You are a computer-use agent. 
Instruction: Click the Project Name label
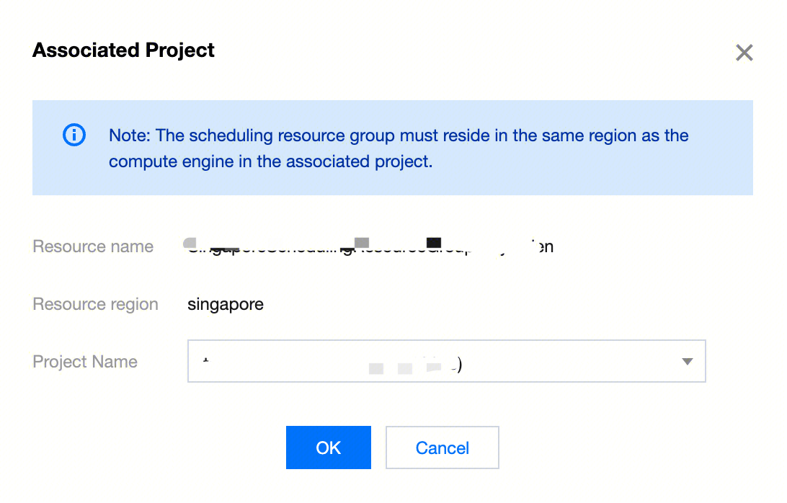(x=85, y=362)
